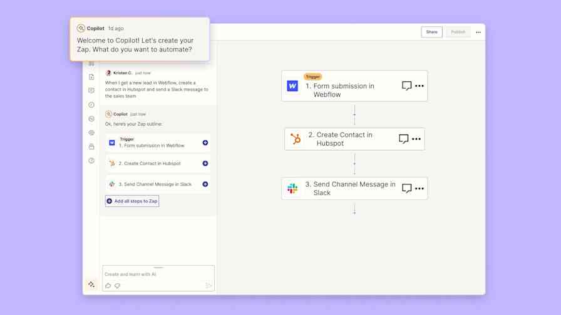Select '3. Send Channel Message in Slack' canvas step

[x=354, y=188]
